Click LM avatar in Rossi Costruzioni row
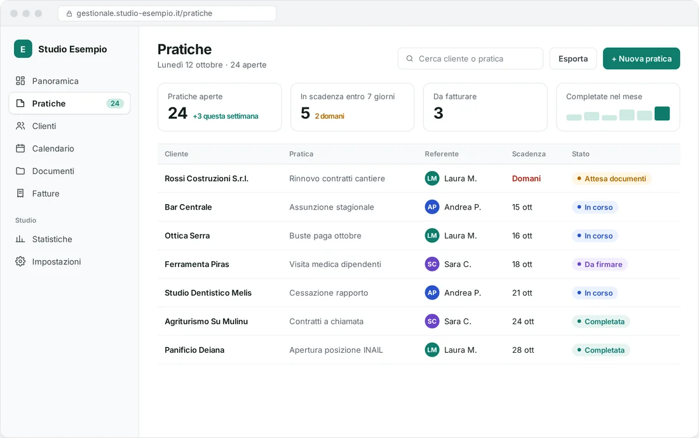Image resolution: width=699 pixels, height=438 pixels. (x=432, y=179)
